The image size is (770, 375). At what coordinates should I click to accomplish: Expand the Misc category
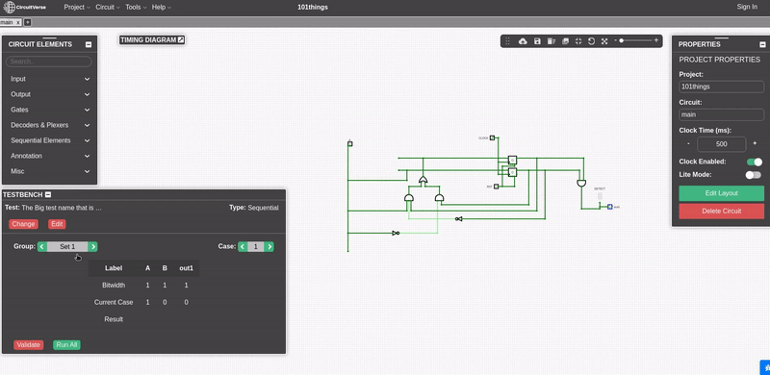(x=50, y=171)
